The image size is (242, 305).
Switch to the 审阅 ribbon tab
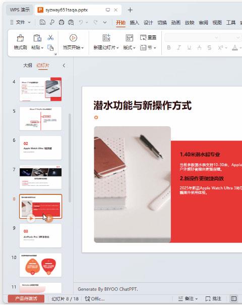tap(203, 23)
